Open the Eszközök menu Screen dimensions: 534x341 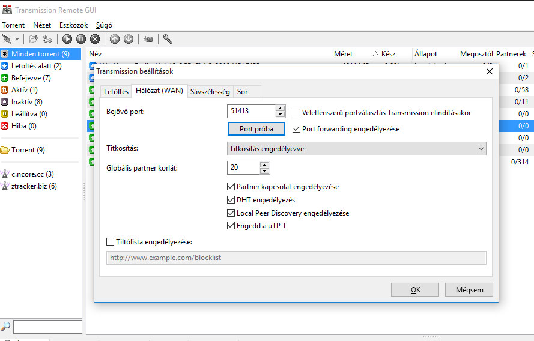[73, 25]
